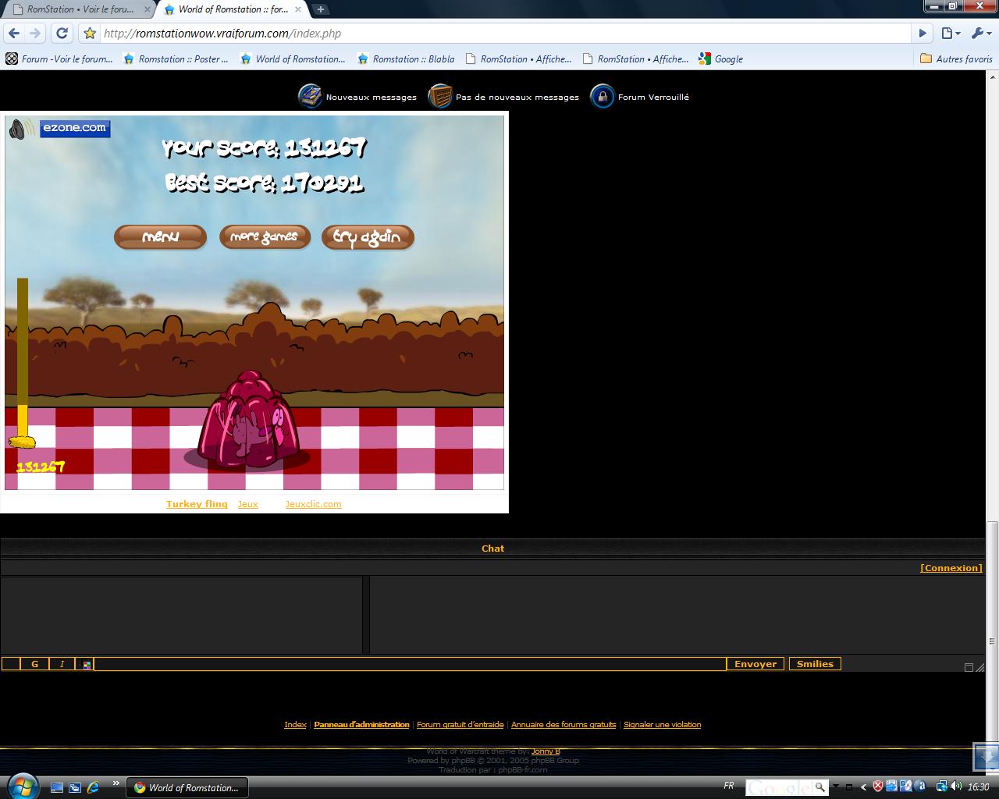Open the World of Romstation bookmark
Viewport: 999px width, 799px height.
pos(293,59)
